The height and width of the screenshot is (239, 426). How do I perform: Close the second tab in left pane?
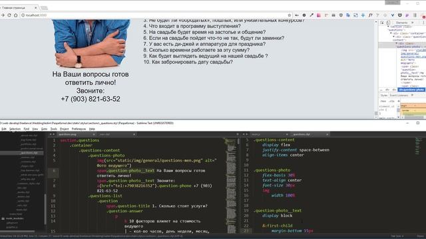pos(134,134)
